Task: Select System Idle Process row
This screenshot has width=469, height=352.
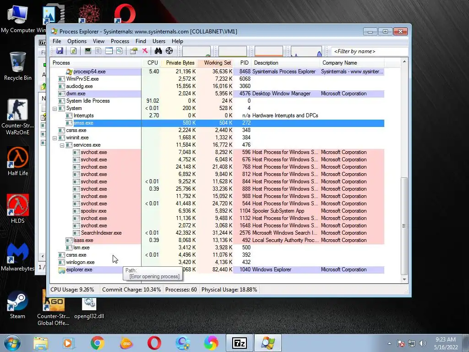Action: tap(217, 101)
